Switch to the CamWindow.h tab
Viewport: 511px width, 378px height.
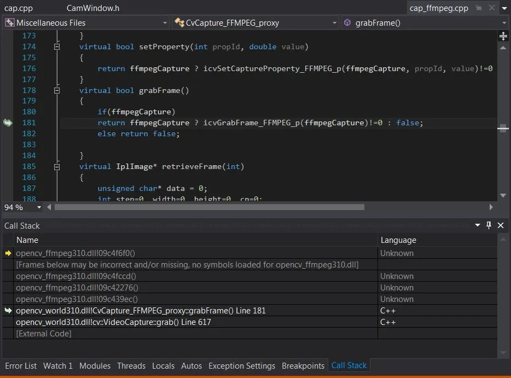(92, 8)
